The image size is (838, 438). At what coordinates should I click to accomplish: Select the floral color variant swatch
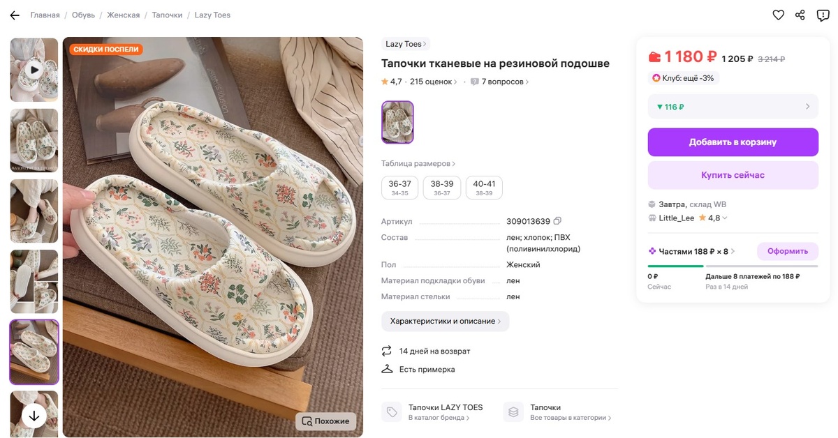tap(397, 122)
